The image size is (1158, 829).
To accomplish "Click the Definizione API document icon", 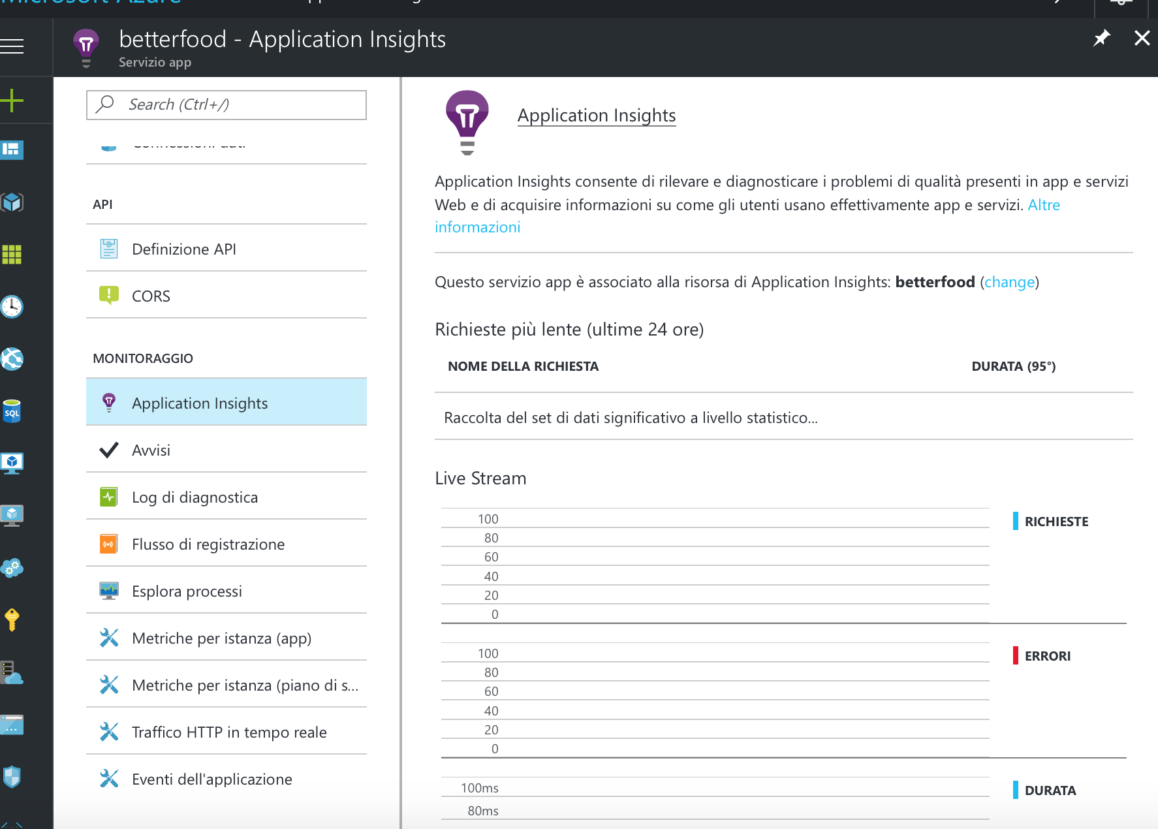I will click(109, 249).
